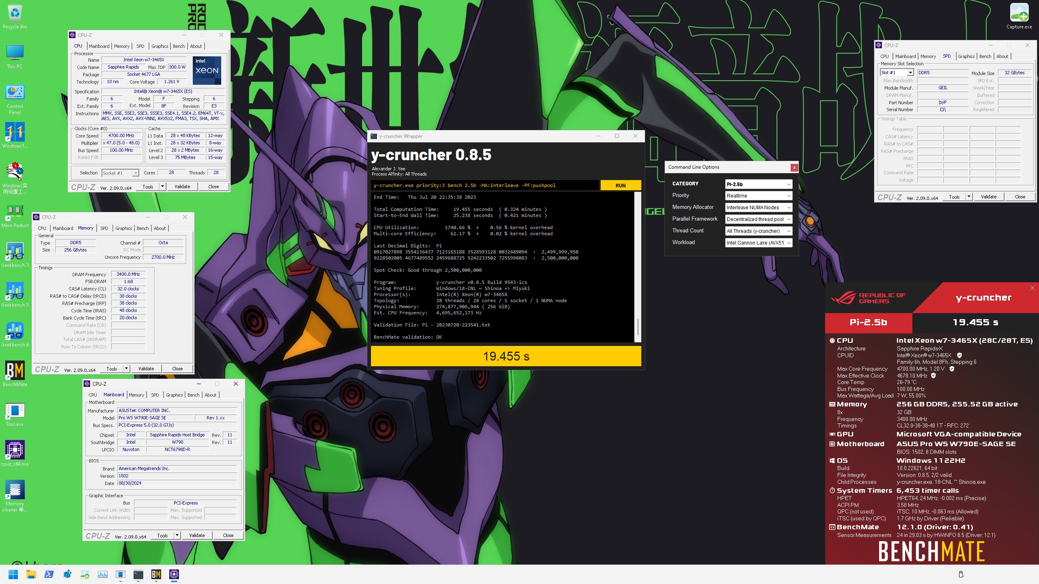Open the Memory cleaner desktop shortcut
1039x584 pixels.
pos(15,496)
